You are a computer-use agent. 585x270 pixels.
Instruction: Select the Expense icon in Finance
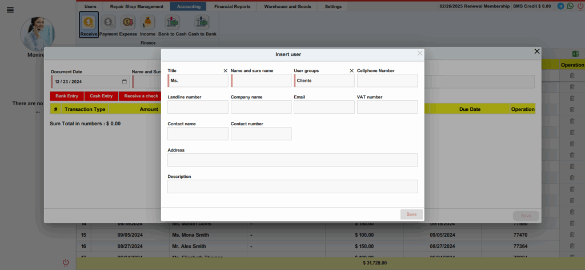pos(129,25)
